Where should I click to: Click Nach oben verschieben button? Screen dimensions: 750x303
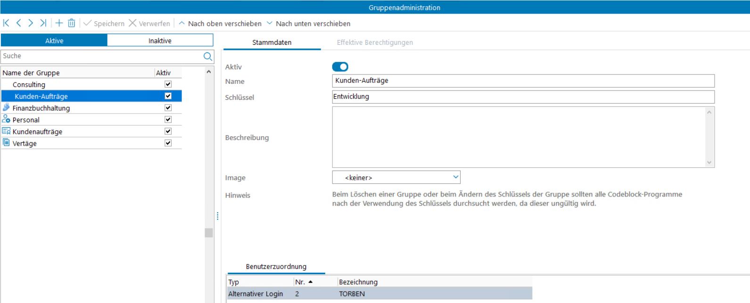click(x=220, y=24)
